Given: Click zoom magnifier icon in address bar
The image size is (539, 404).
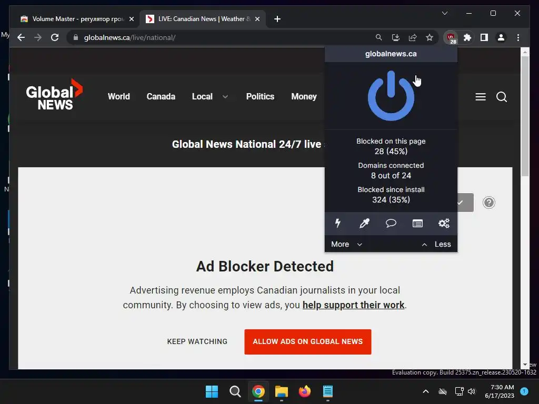Looking at the screenshot, I should pos(379,37).
